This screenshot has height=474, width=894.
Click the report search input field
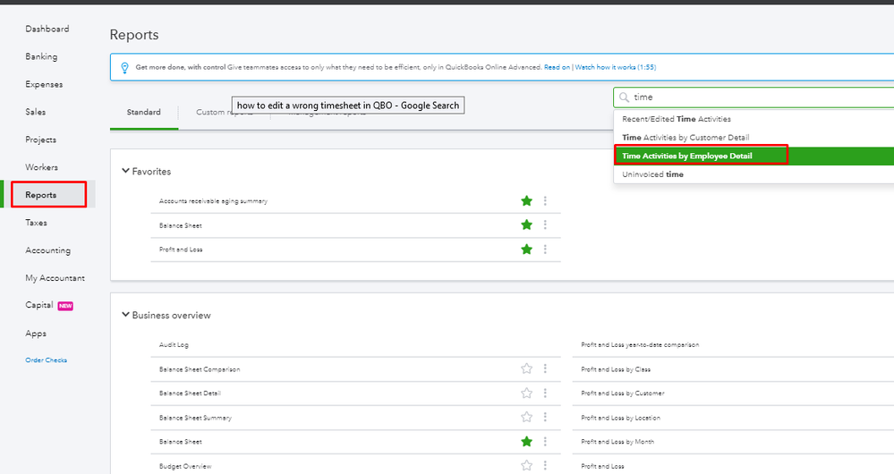click(x=752, y=97)
